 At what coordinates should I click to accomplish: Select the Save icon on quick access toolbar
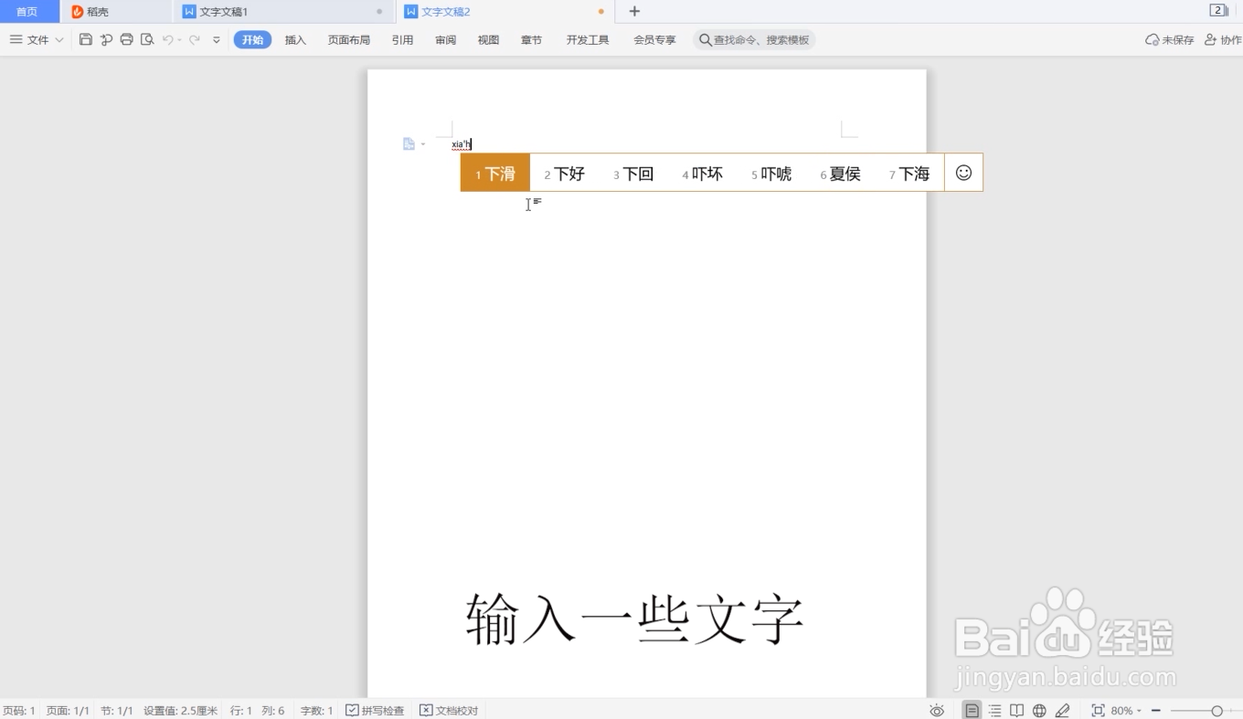[86, 39]
